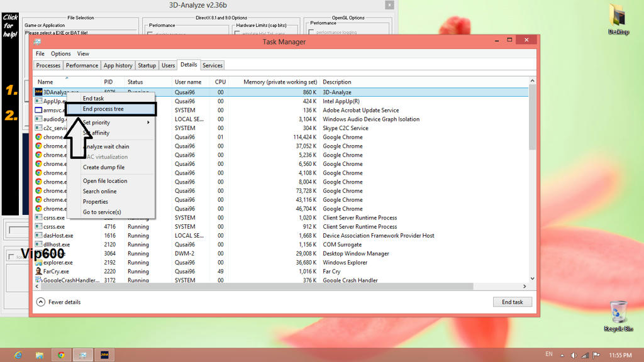Click the AppUp.exe process icon
The height and width of the screenshot is (362, 644).
(x=38, y=101)
